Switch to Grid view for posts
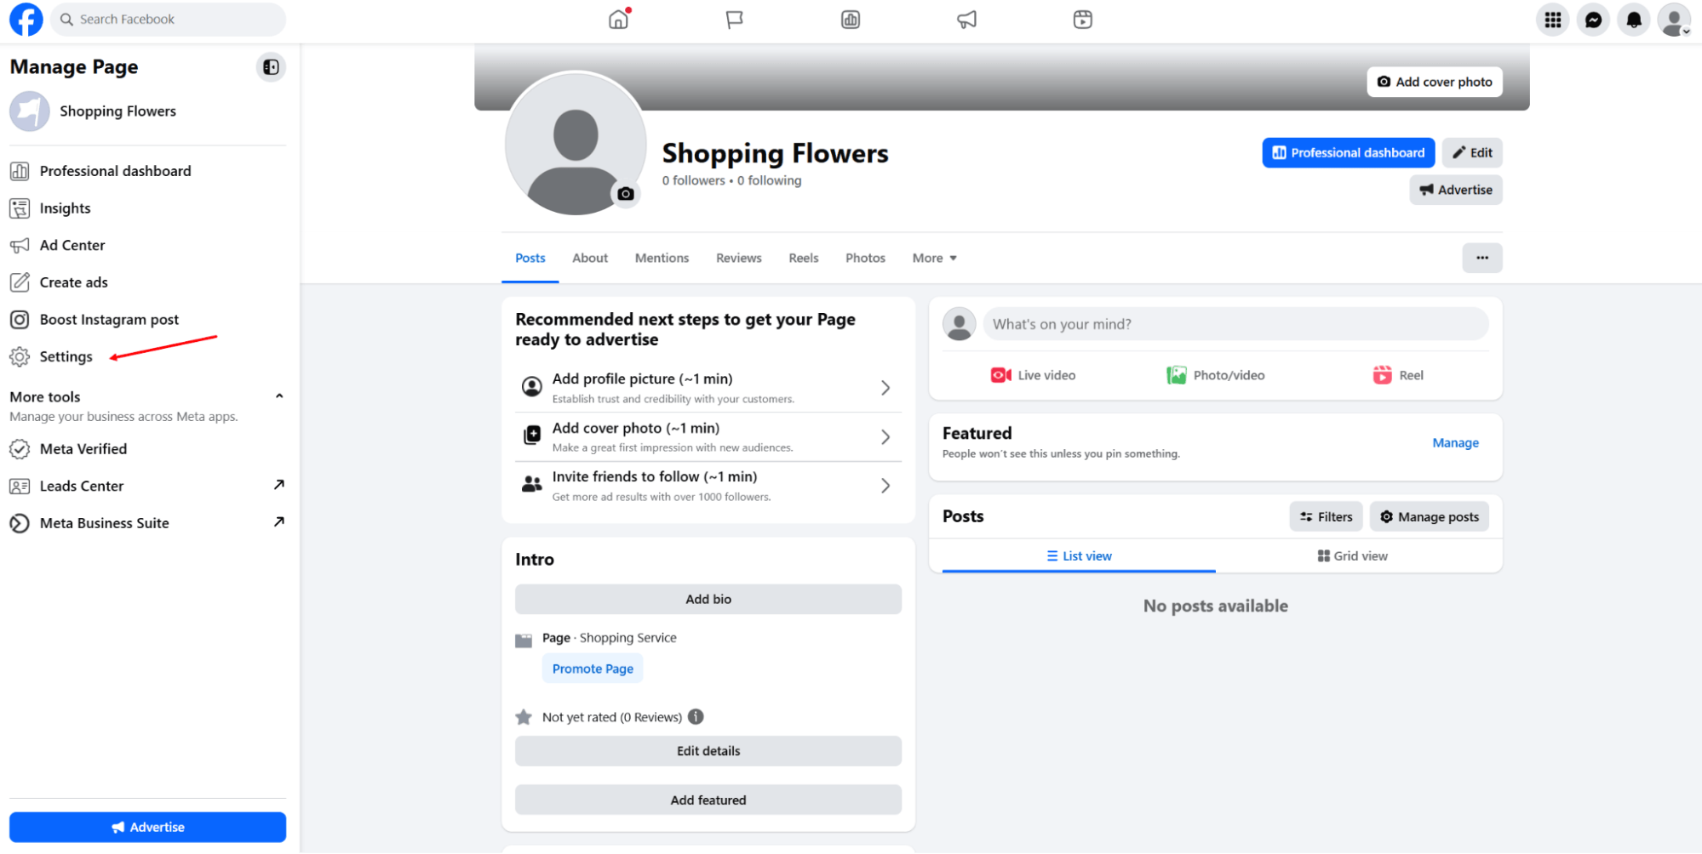 coord(1352,555)
